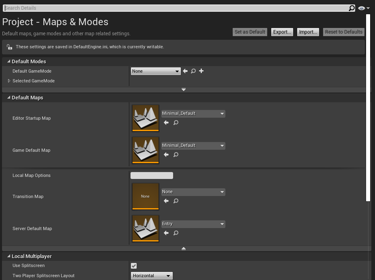375x280 pixels.
Task: Browse to Game Default Map in Content Browser
Action: [176, 155]
